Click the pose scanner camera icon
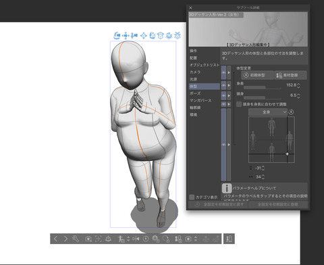The width and height of the screenshot is (324, 265). click(188, 239)
